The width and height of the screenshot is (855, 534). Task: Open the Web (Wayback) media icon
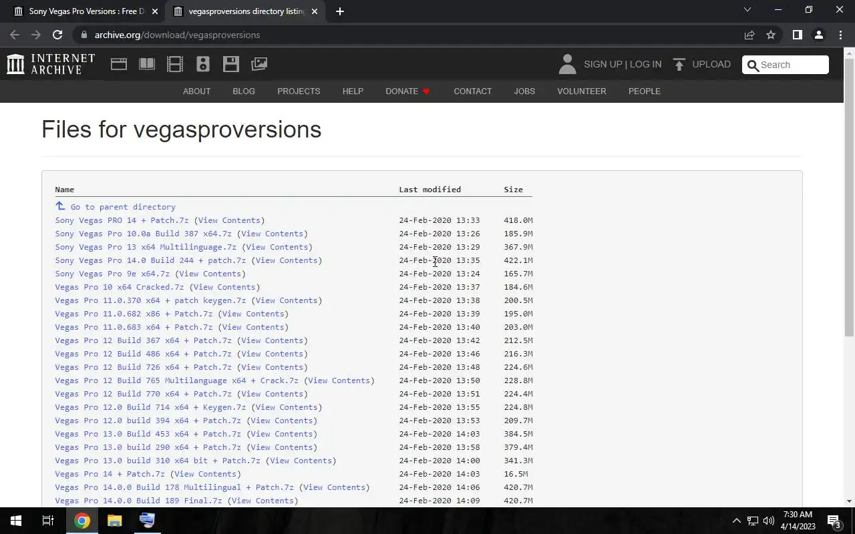(x=119, y=64)
